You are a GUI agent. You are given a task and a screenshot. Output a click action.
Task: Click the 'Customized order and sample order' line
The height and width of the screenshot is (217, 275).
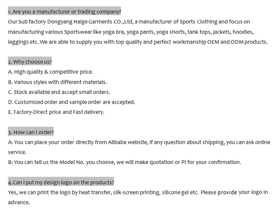(71, 102)
